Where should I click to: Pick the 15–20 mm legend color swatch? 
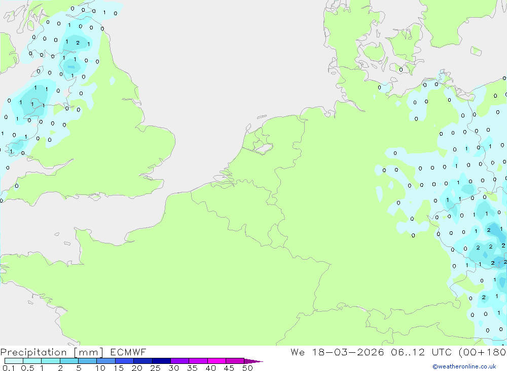pyautogui.click(x=125, y=361)
